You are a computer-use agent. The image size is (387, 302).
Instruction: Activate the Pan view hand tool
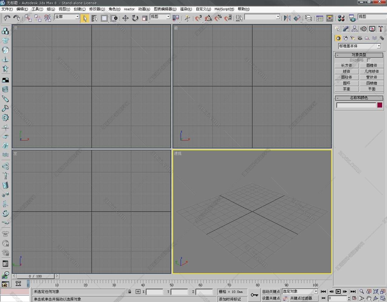pos(369,298)
